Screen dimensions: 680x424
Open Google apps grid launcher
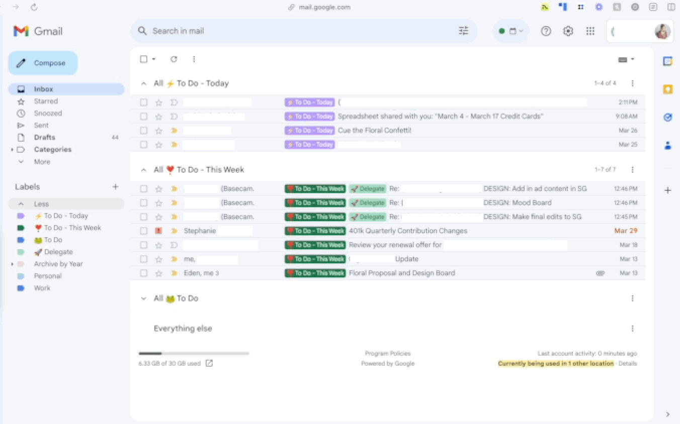click(590, 31)
